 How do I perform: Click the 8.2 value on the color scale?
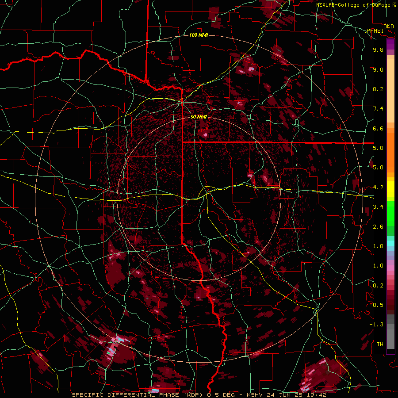378,89
